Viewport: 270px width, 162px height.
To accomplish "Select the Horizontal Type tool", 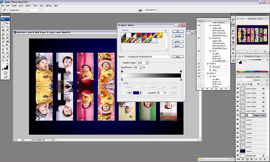I will [x=7, y=49].
